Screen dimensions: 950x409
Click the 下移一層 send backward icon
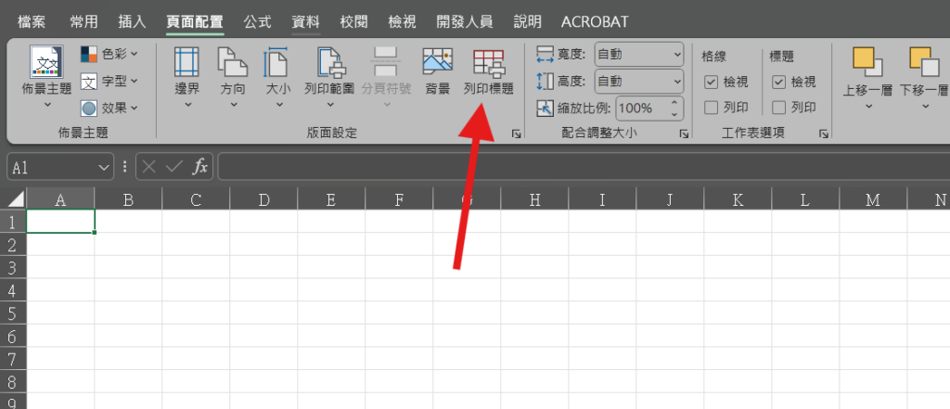[924, 63]
